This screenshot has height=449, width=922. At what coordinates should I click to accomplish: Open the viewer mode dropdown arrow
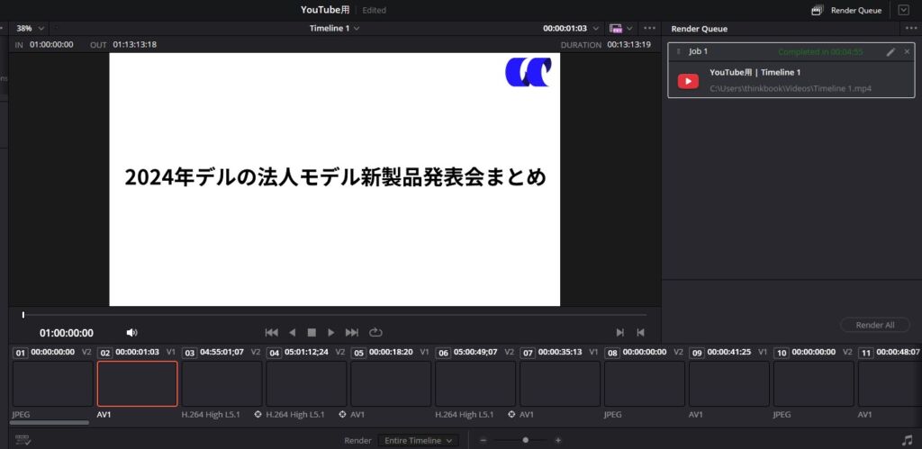tap(629, 28)
